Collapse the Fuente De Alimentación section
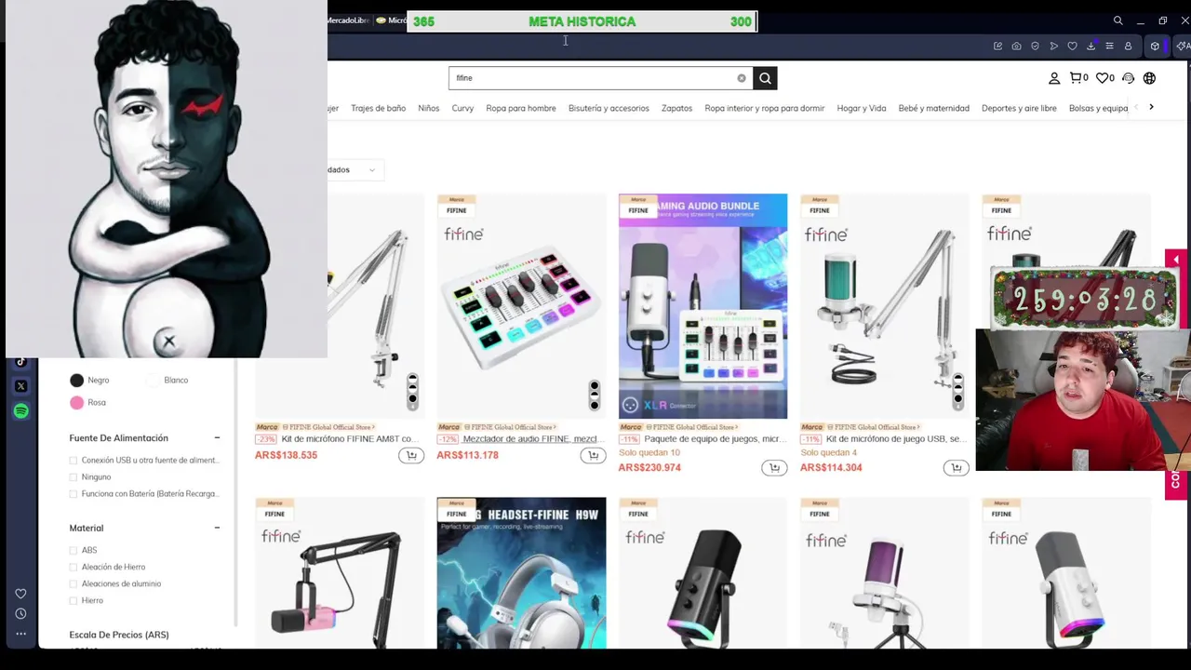The height and width of the screenshot is (670, 1191). click(217, 437)
